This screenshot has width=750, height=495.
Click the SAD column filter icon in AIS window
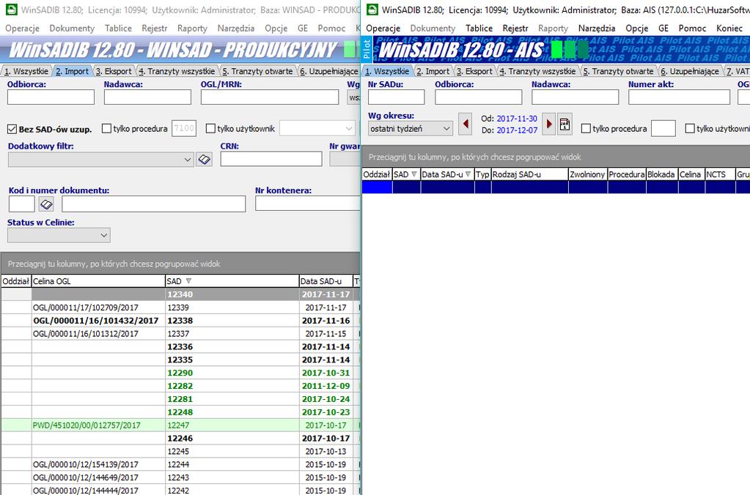pos(414,174)
